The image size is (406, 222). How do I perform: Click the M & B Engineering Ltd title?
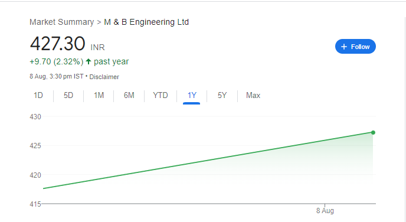146,22
